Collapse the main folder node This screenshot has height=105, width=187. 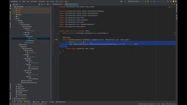pyautogui.click(x=16, y=21)
